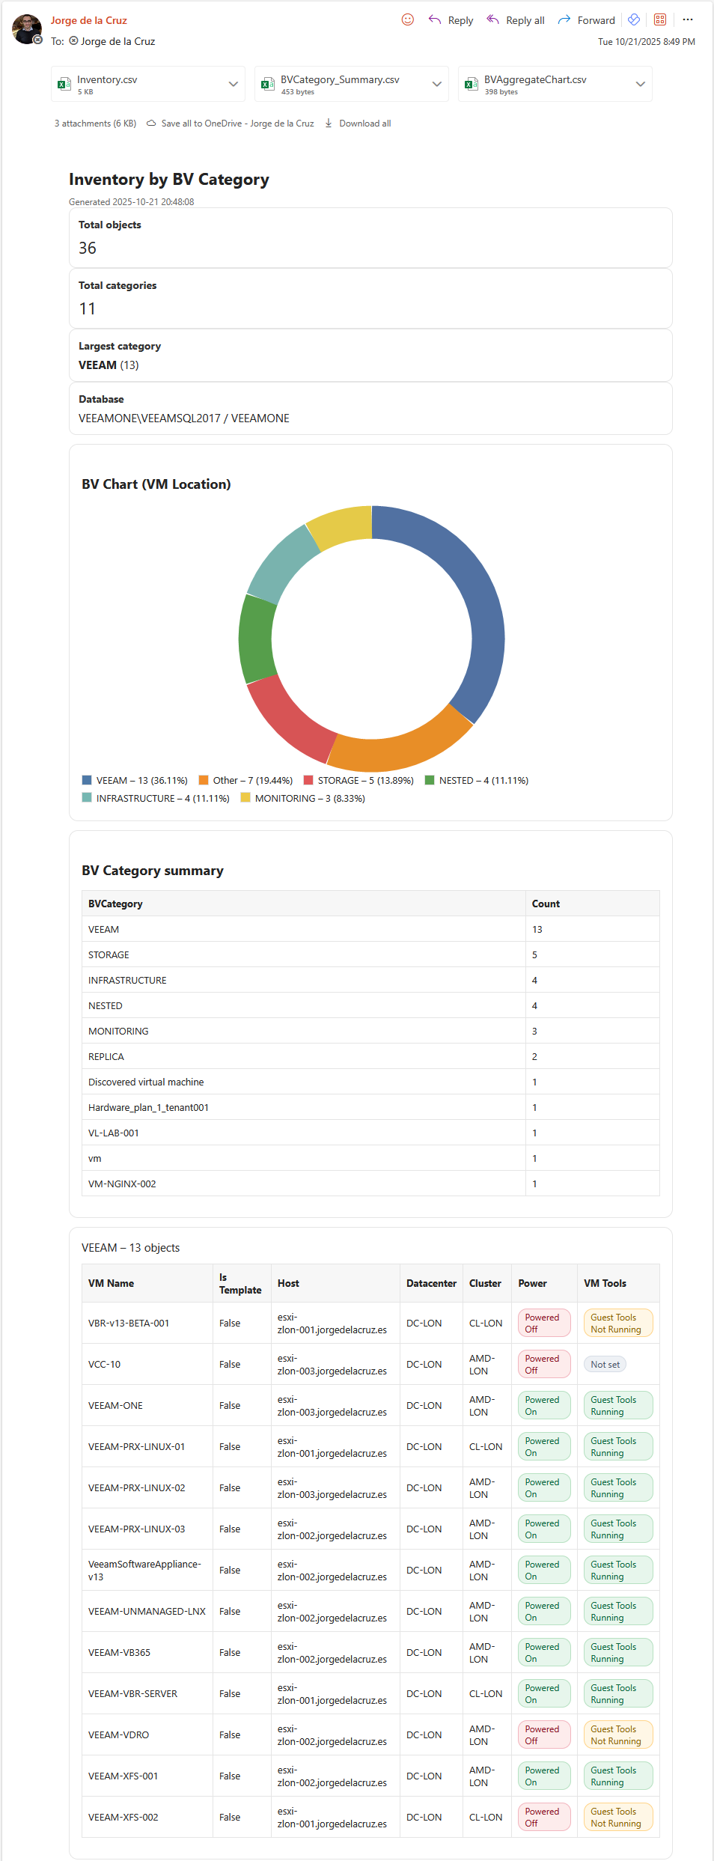Click the Reply arrow icon
Screen dimensions: 714x1861
(435, 19)
